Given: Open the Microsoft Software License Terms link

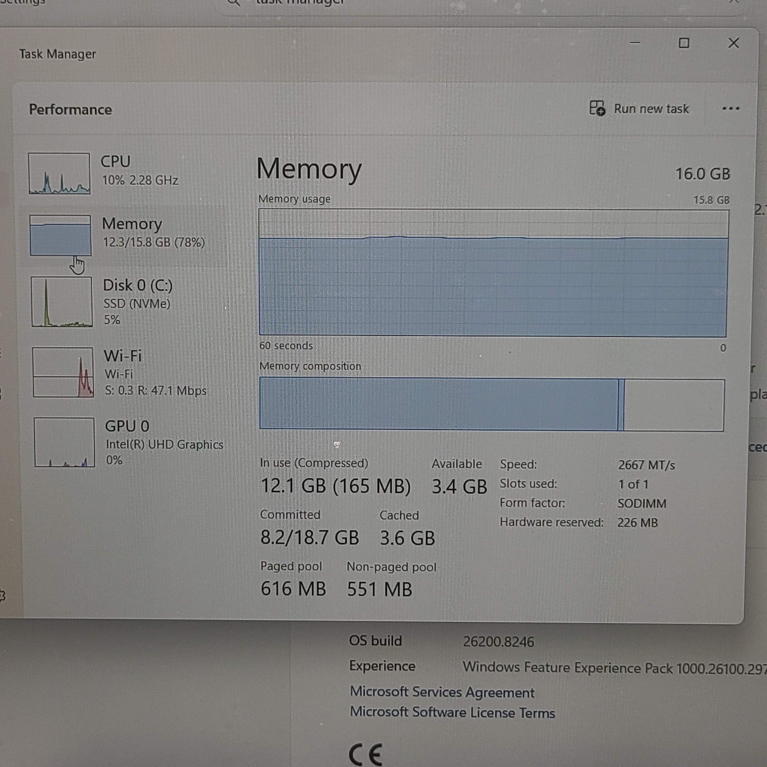Looking at the screenshot, I should coord(453,712).
